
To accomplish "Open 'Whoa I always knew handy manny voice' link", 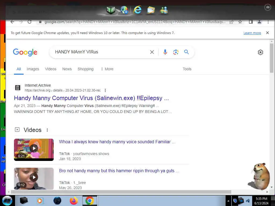I will (117, 142).
